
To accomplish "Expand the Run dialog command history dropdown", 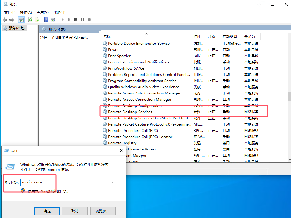I will pos(112,182).
